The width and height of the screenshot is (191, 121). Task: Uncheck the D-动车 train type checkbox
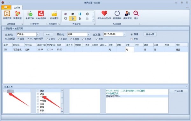click(x=47, y=39)
